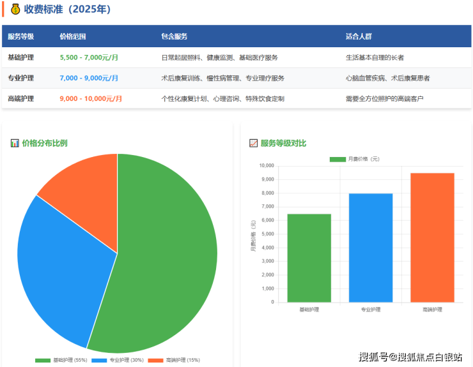Click the bar chart icon beside 价格分布比例

tap(15, 143)
